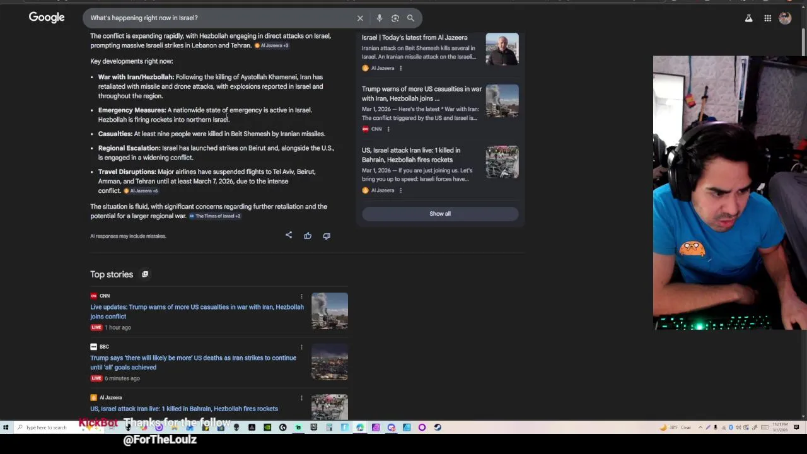Open sidebar CNN 'Trump warns of more US casualties' article

(421, 93)
